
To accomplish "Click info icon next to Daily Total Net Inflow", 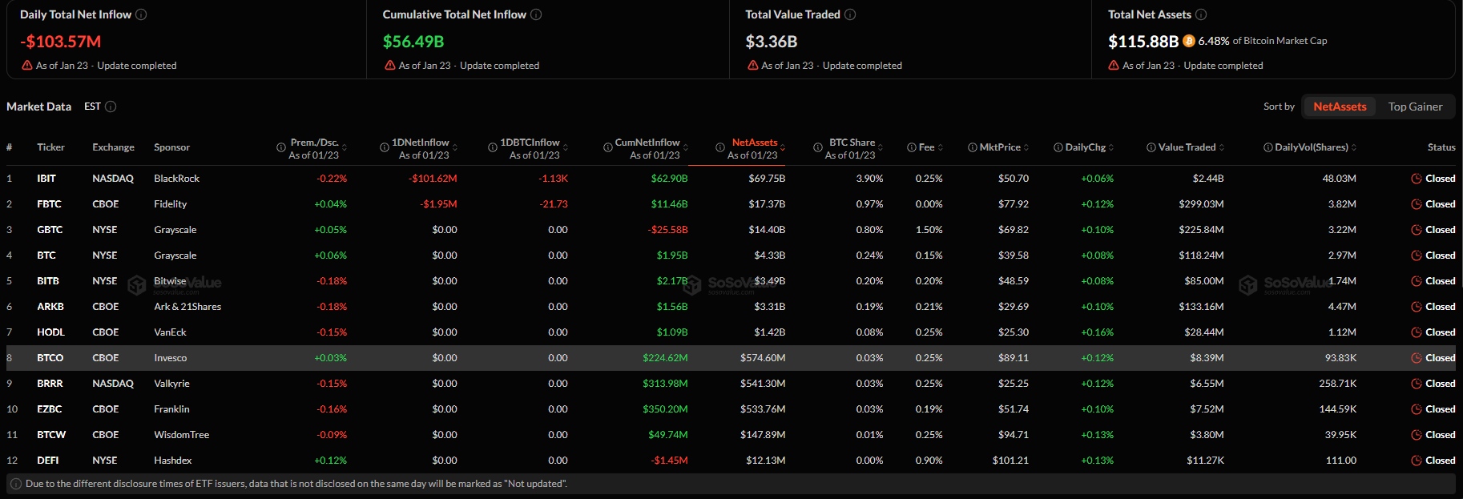I will (x=141, y=14).
